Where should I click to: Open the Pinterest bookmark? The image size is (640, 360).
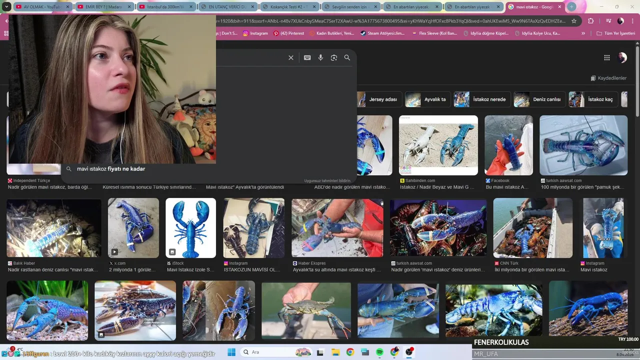coord(288,33)
